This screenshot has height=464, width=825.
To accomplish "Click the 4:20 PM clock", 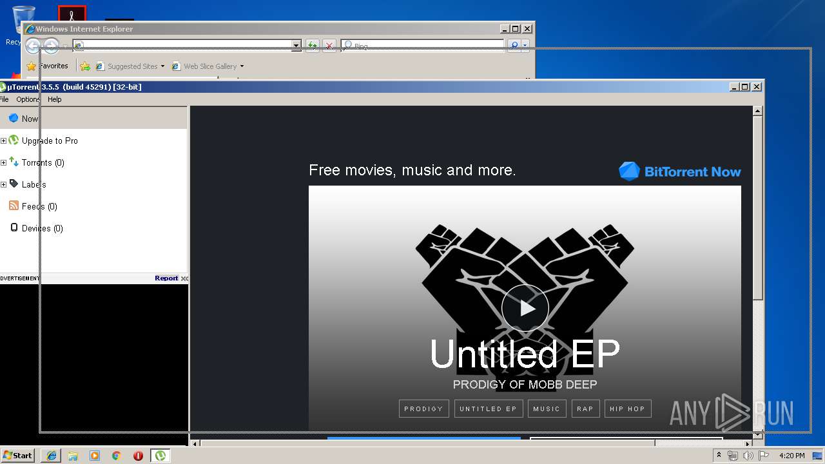I will [x=792, y=456].
